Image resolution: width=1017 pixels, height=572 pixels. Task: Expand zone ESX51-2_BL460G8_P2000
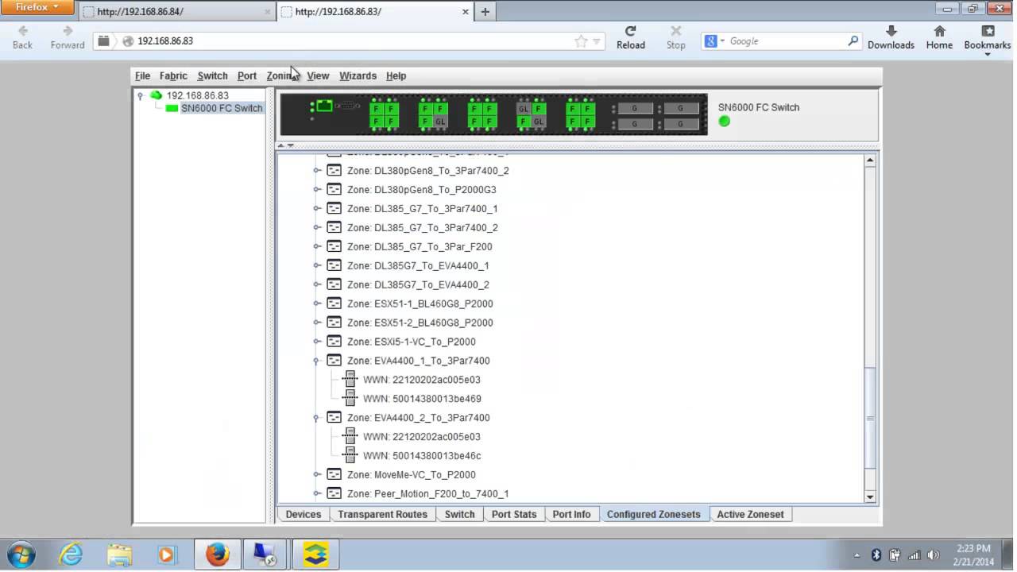point(317,323)
